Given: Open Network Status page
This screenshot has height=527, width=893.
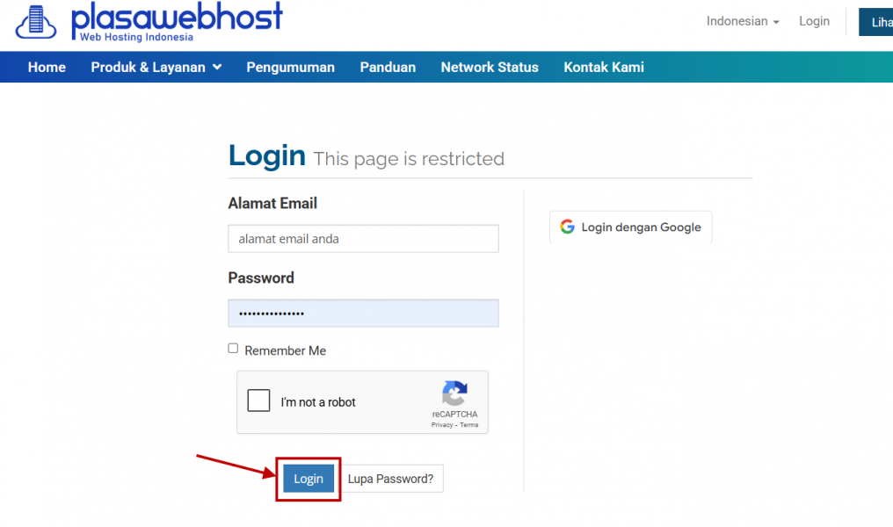Looking at the screenshot, I should pyautogui.click(x=490, y=67).
